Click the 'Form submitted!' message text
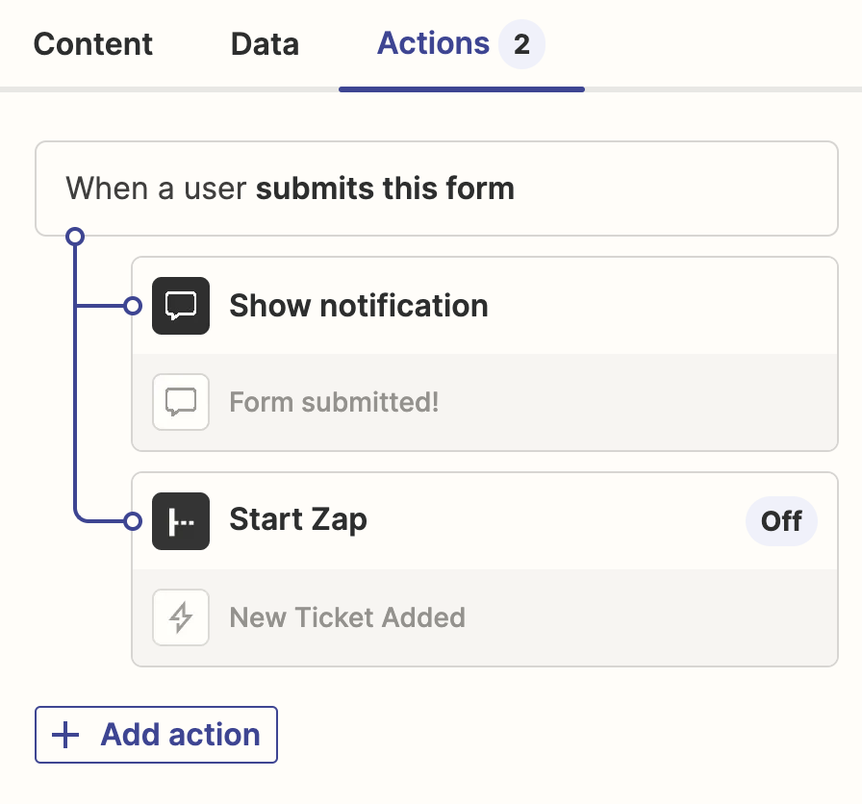 334,401
